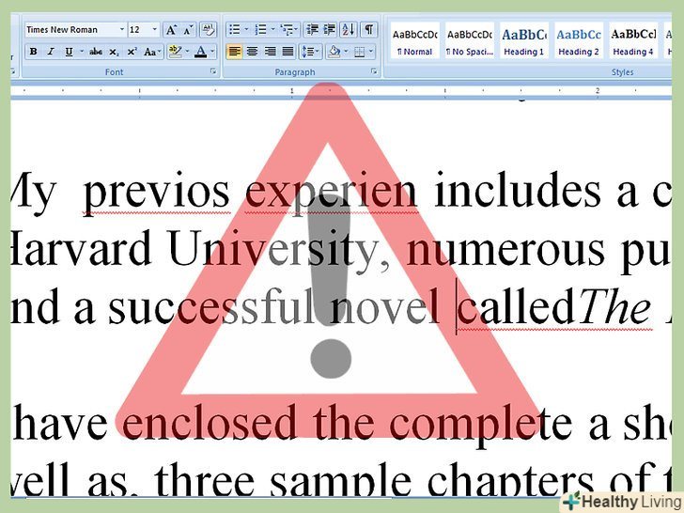Click the Shrink Font button

tap(189, 30)
